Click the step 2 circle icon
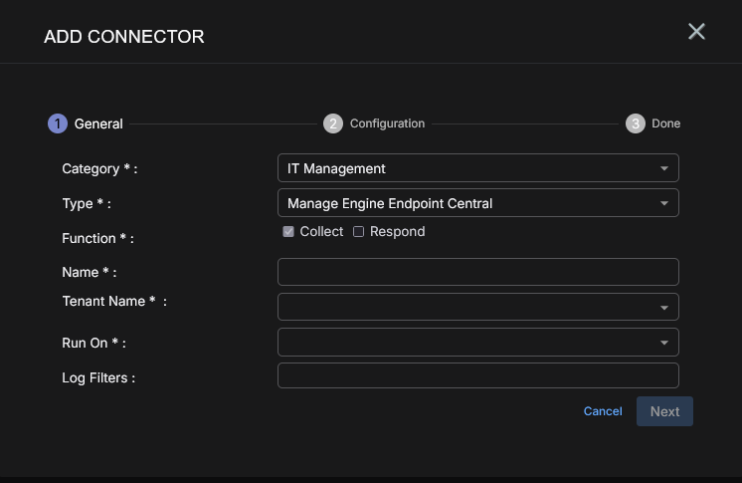 coord(333,123)
